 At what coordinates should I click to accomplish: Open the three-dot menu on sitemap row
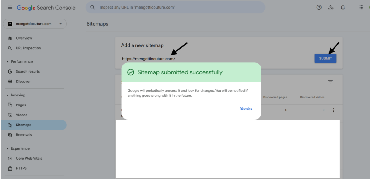(x=334, y=110)
